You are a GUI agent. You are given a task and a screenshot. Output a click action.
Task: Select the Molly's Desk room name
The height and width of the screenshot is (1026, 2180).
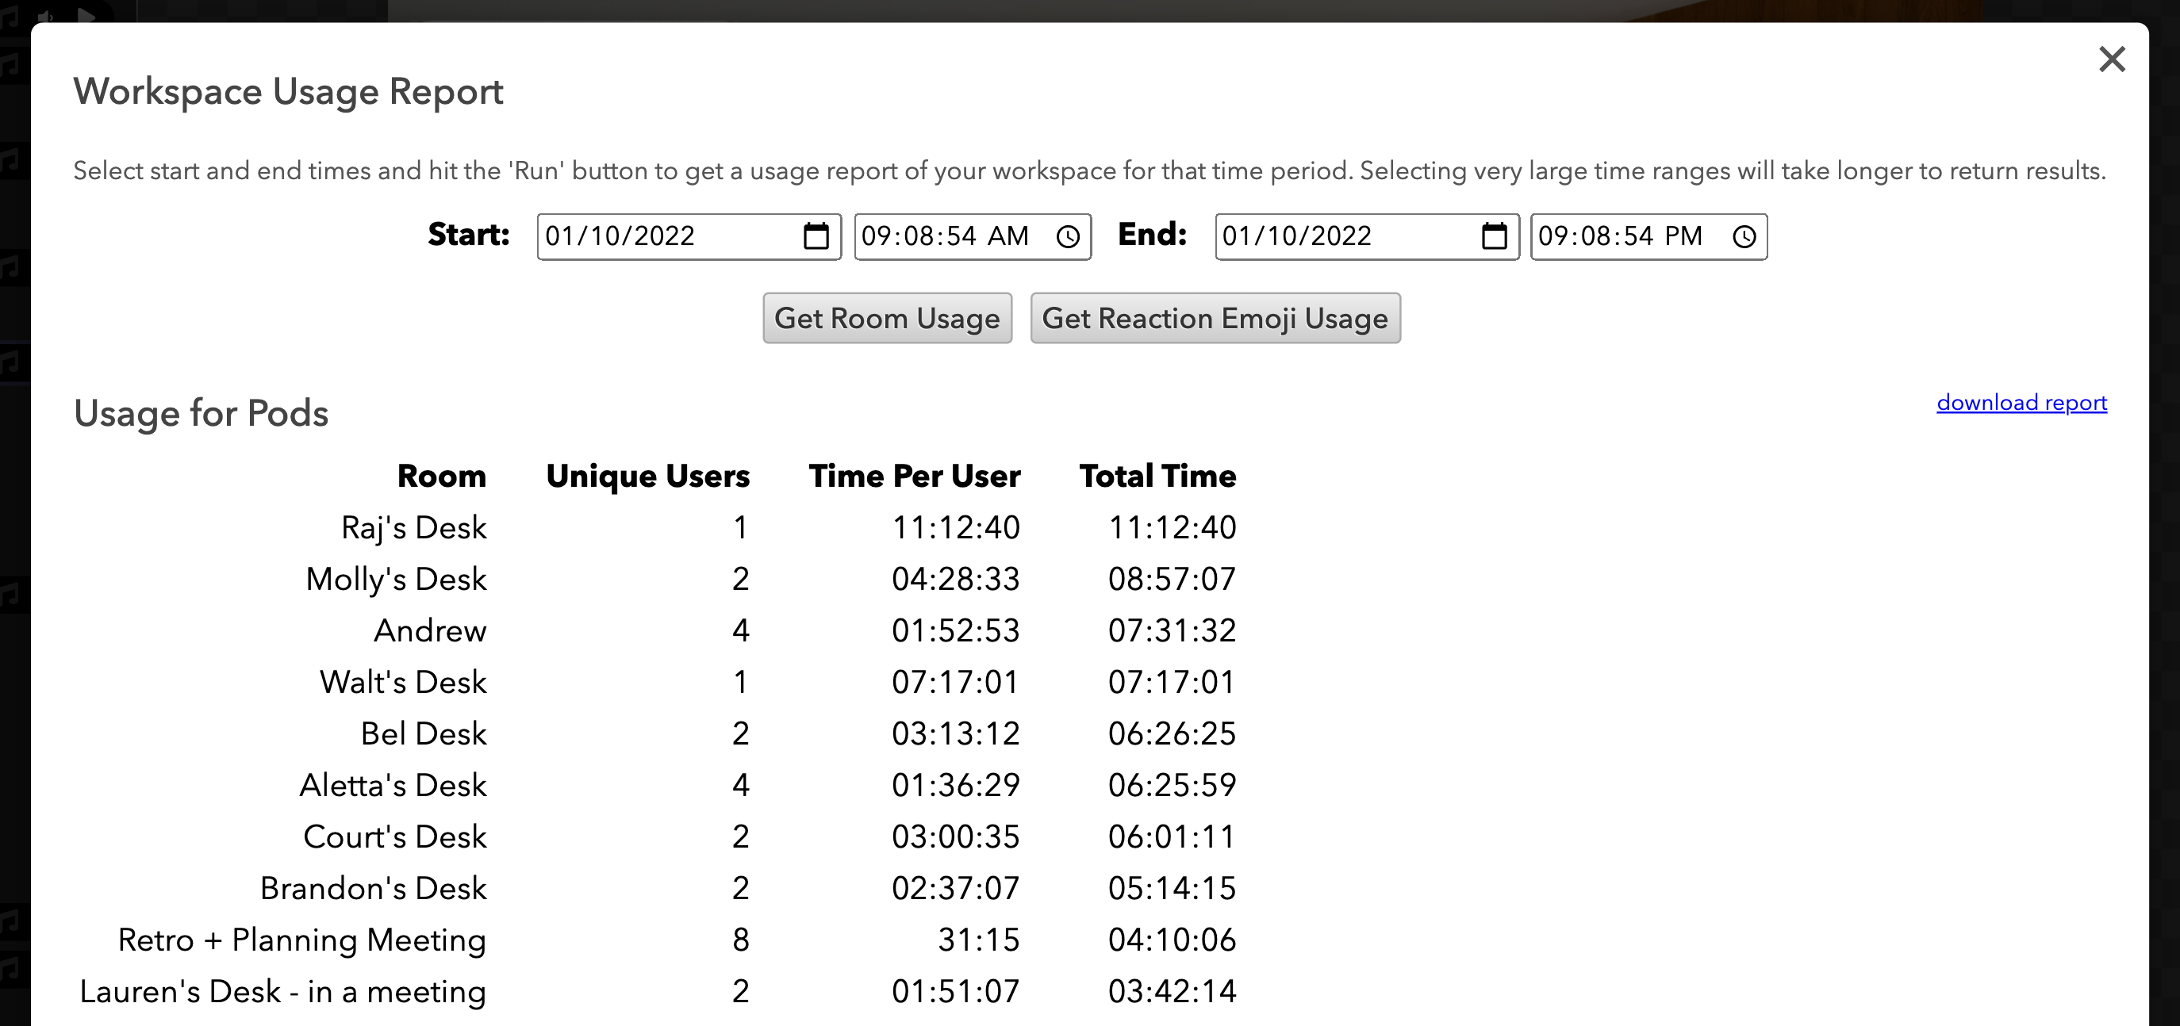[395, 580]
